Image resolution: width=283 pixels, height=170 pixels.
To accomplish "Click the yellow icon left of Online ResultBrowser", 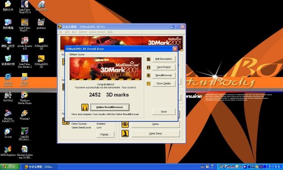I will (x=85, y=107).
